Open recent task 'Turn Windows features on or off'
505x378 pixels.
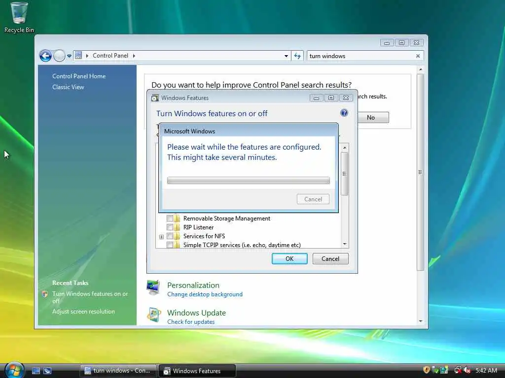click(90, 297)
